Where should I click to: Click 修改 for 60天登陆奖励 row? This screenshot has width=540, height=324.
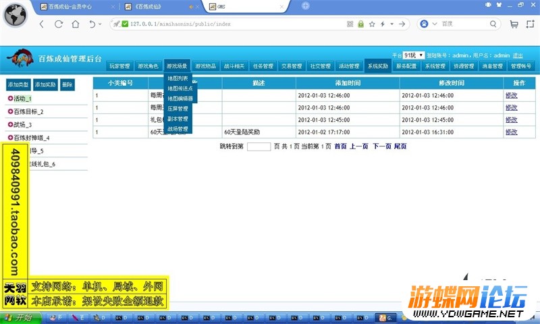512,132
